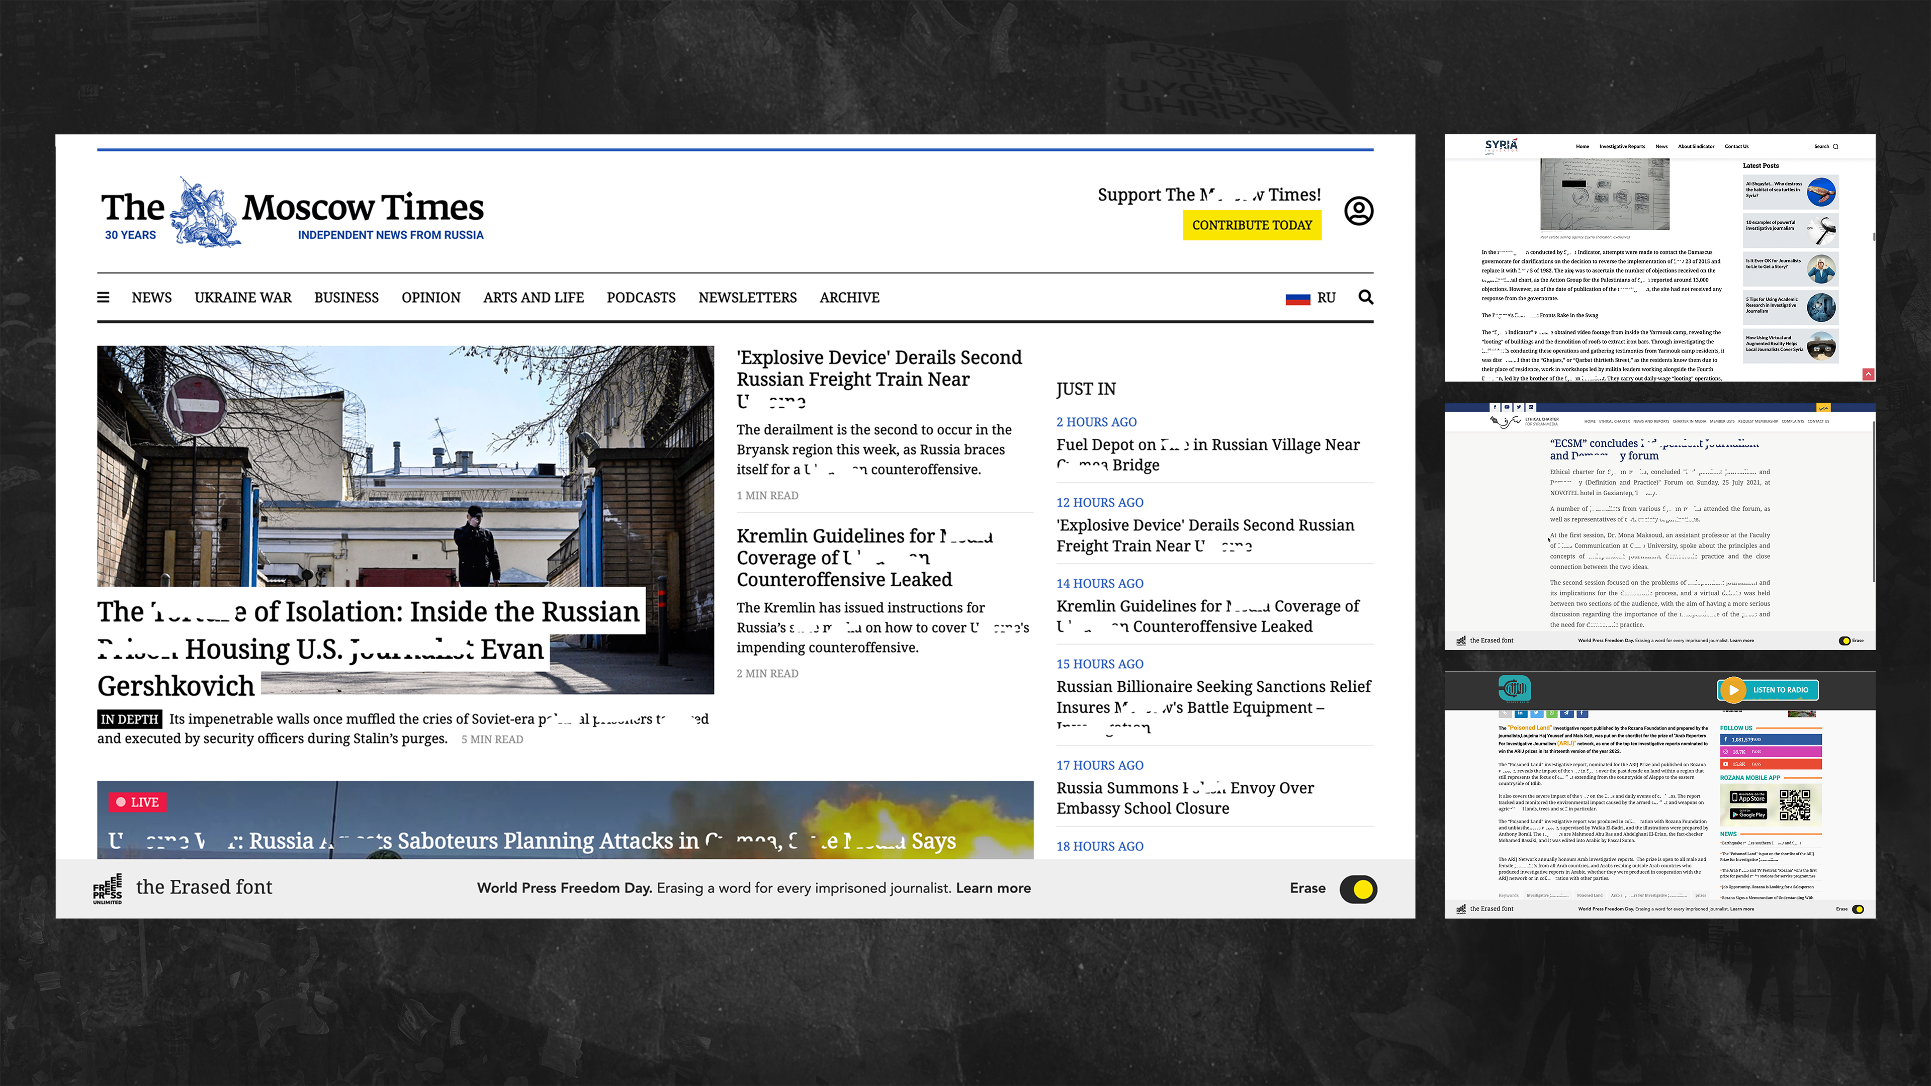The image size is (1931, 1086).
Task: Click the user account profile icon
Action: coord(1358,211)
